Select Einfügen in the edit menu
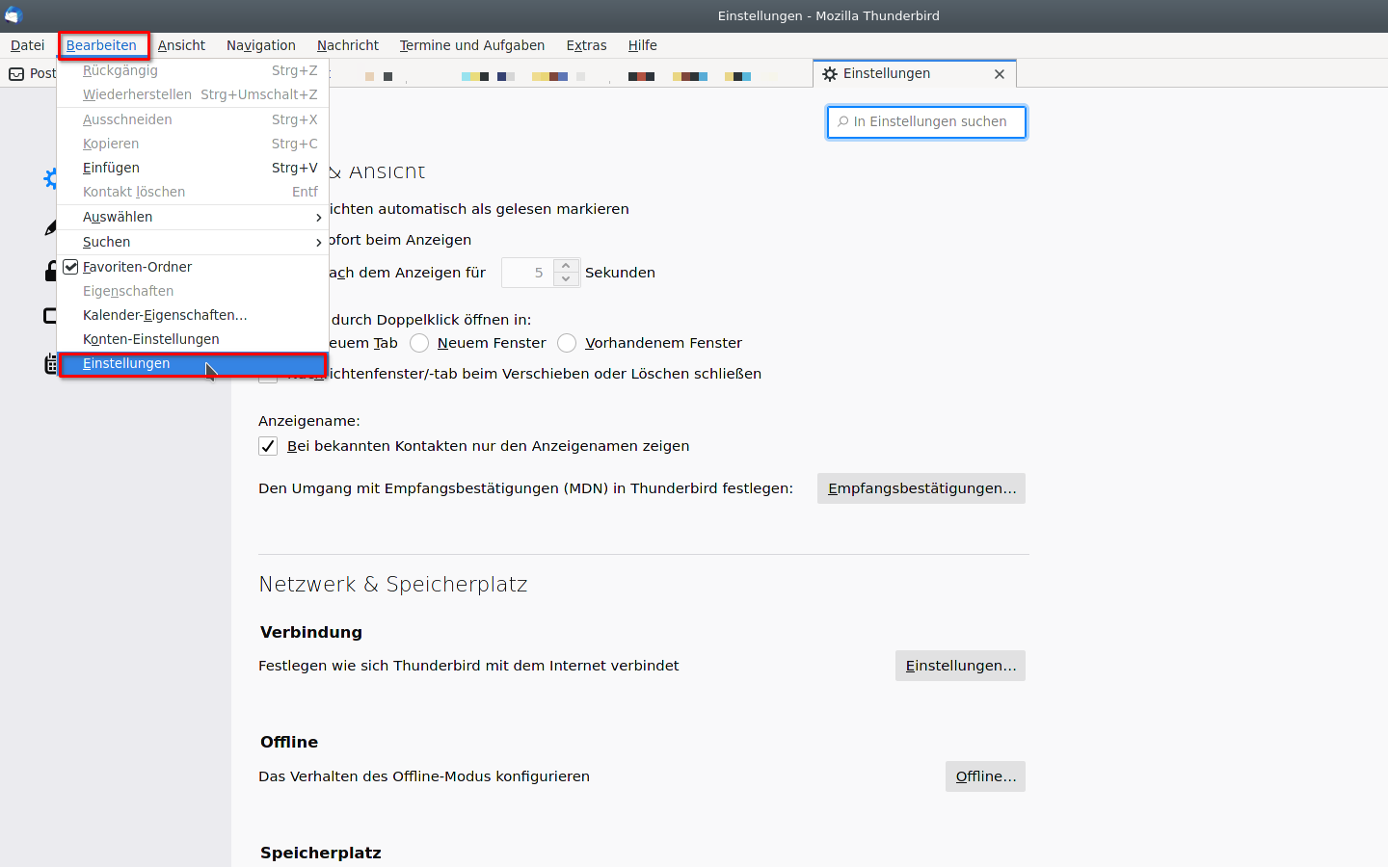 coord(112,168)
